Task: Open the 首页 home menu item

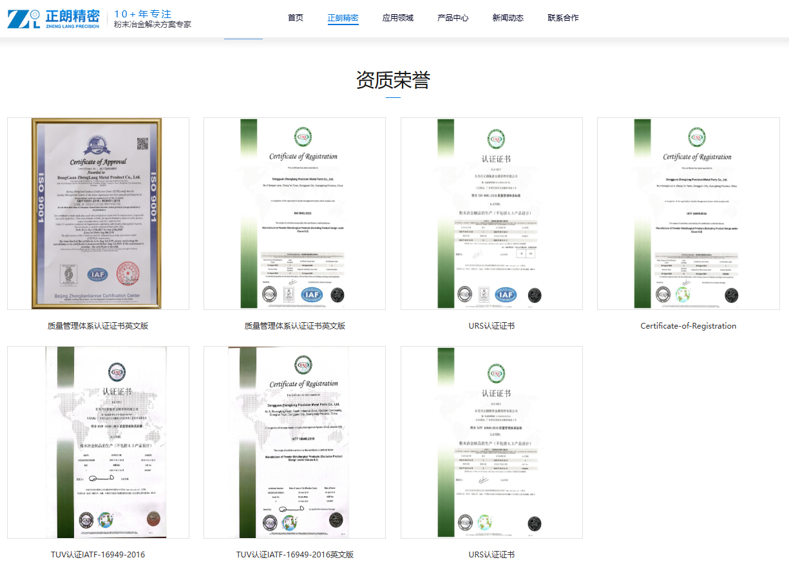Action: point(296,18)
